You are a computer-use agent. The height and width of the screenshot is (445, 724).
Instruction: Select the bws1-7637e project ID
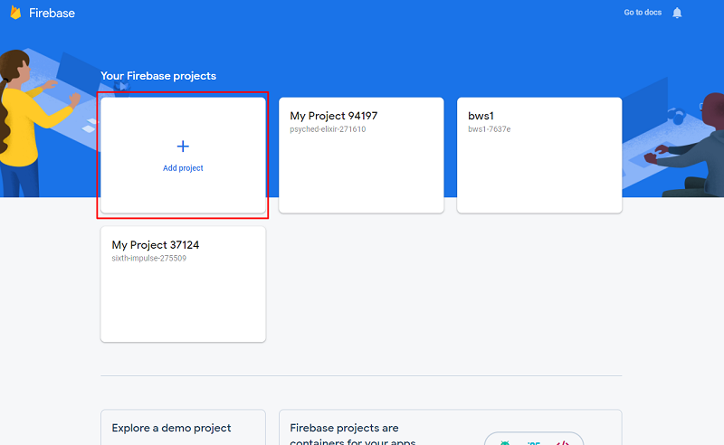click(489, 129)
